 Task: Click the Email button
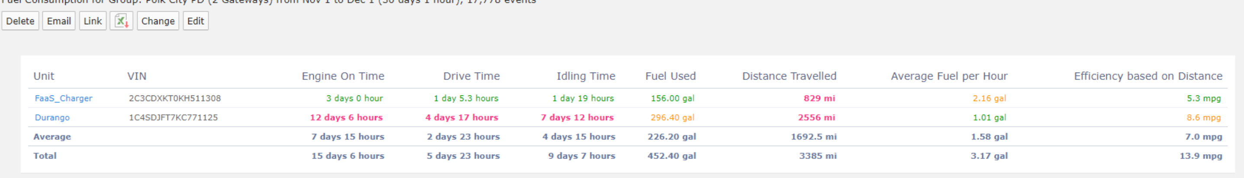click(59, 21)
